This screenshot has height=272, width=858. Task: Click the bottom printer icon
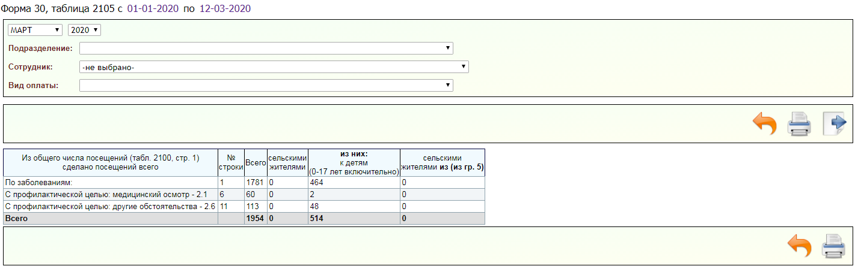[834, 246]
